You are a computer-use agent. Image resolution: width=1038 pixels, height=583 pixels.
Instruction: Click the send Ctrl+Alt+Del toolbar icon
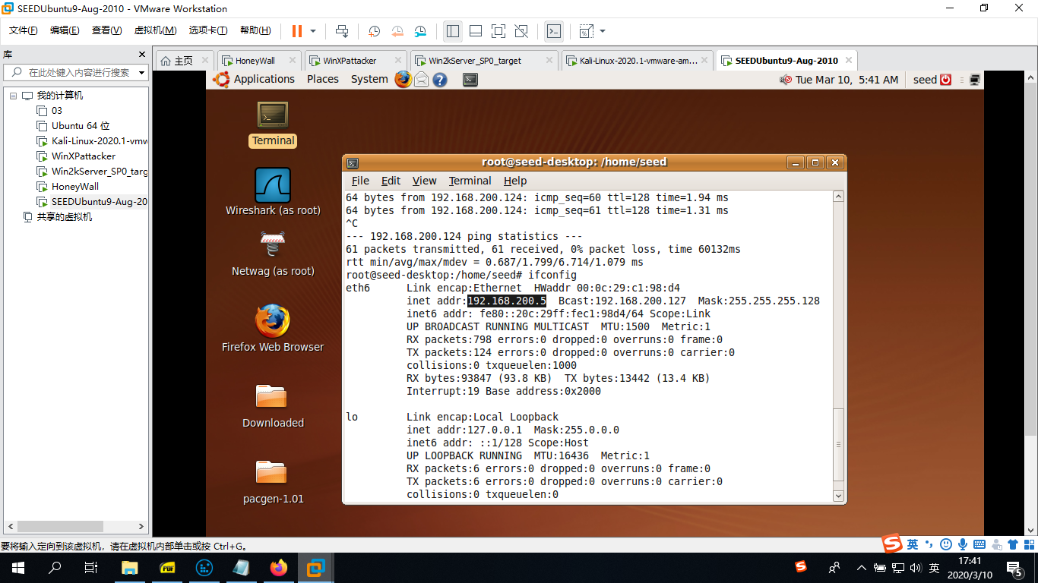click(x=342, y=31)
